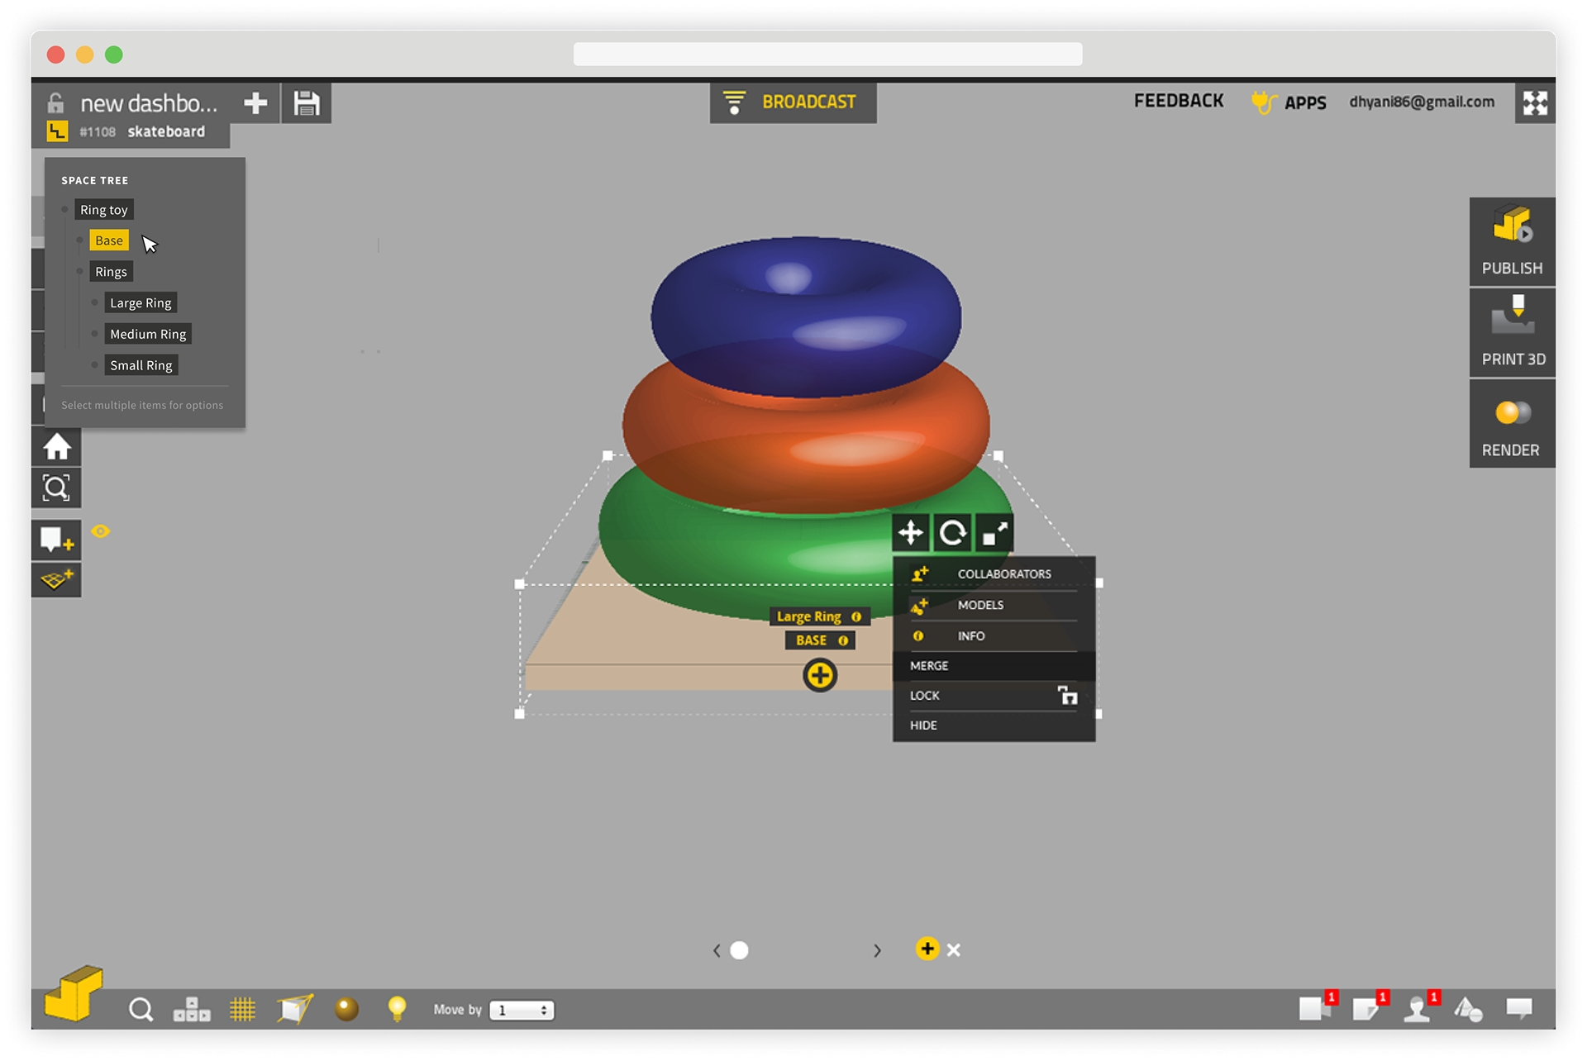The height and width of the screenshot is (1061, 1587).
Task: Open the Apps plug menu
Action: (x=1289, y=102)
